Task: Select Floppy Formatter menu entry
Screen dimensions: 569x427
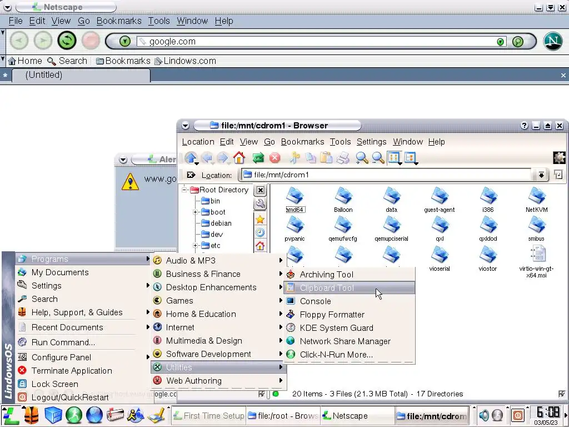Action: coord(349,315)
